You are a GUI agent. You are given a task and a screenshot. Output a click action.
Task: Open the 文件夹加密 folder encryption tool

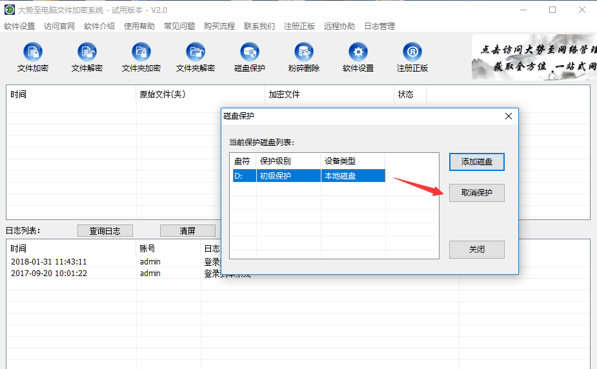point(141,52)
